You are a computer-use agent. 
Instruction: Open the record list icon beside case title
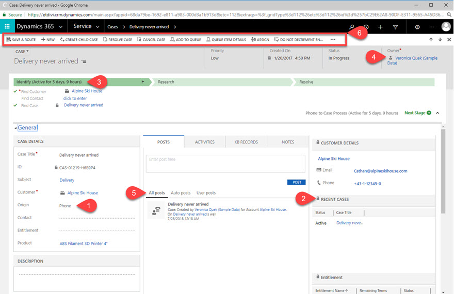[x=84, y=61]
